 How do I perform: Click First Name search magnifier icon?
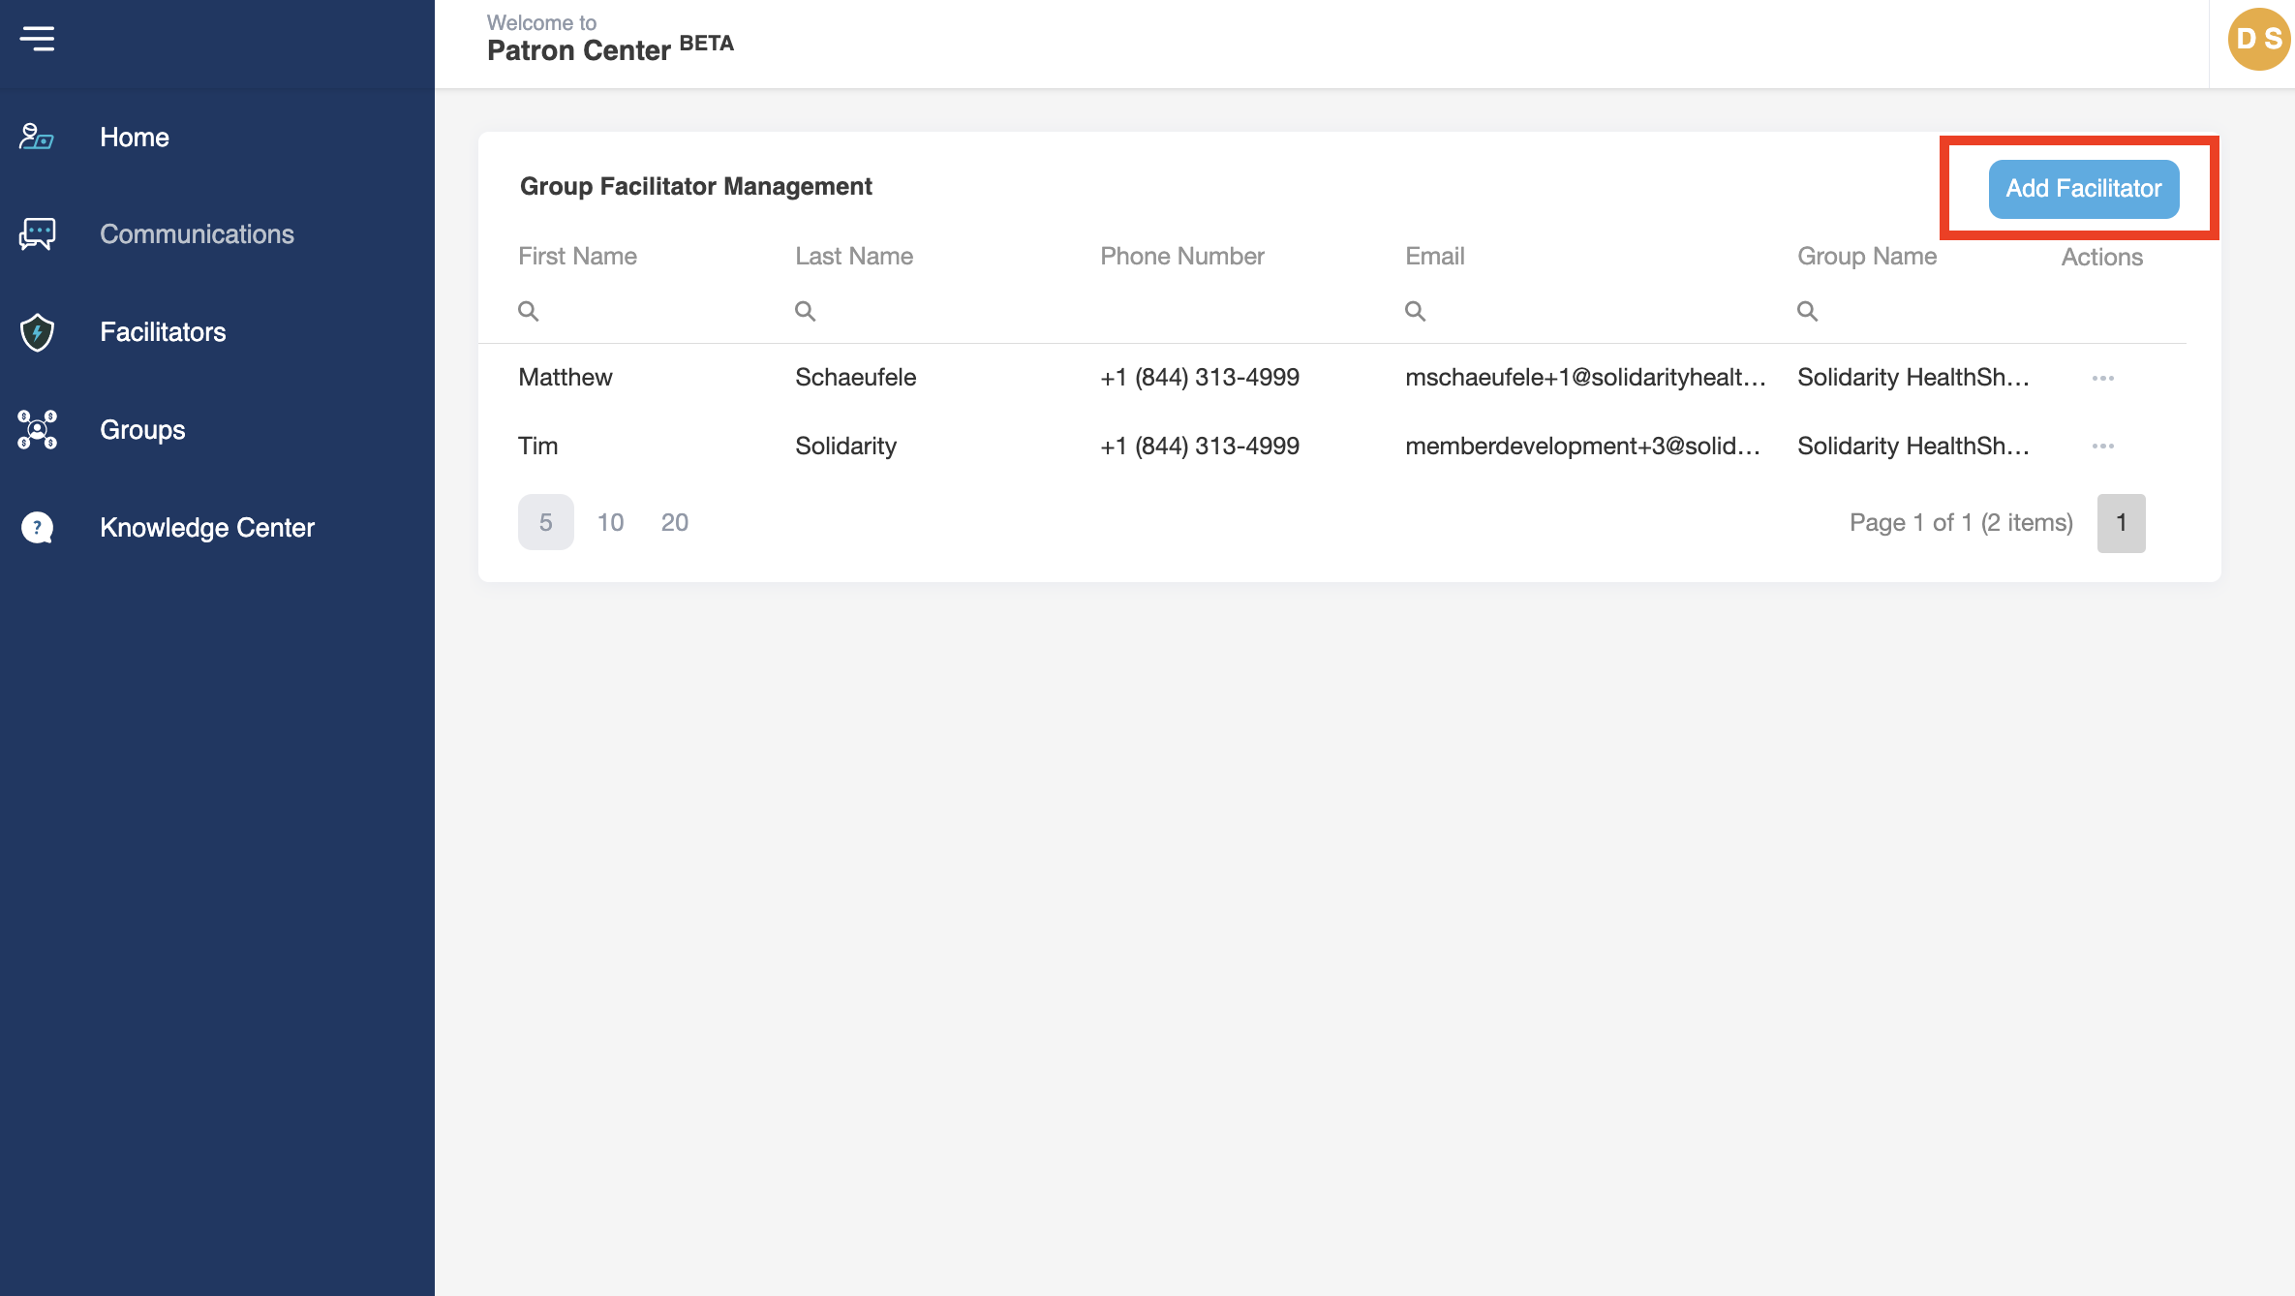(528, 311)
